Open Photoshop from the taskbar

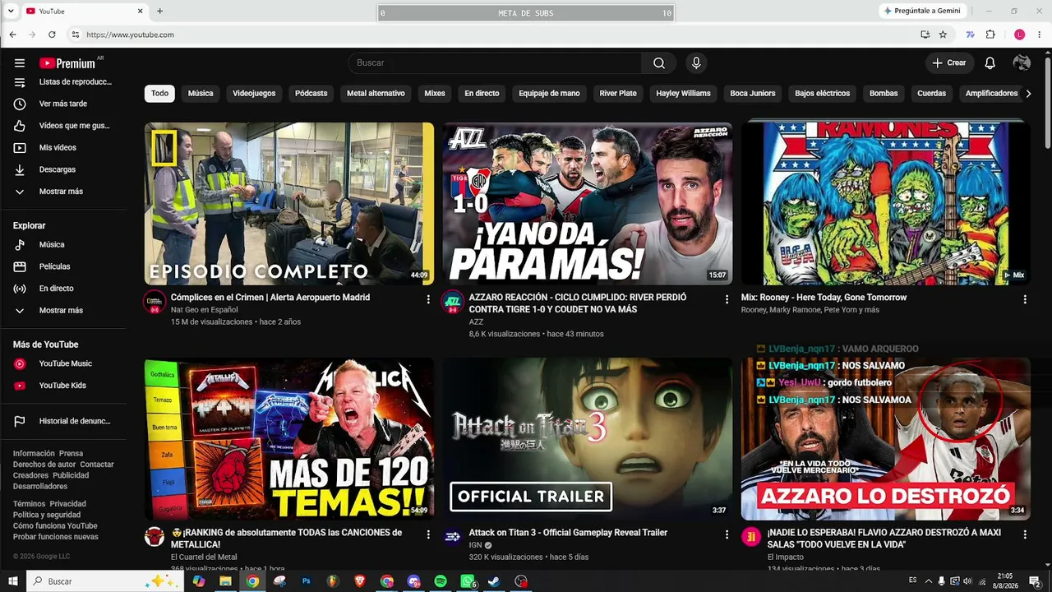[306, 581]
